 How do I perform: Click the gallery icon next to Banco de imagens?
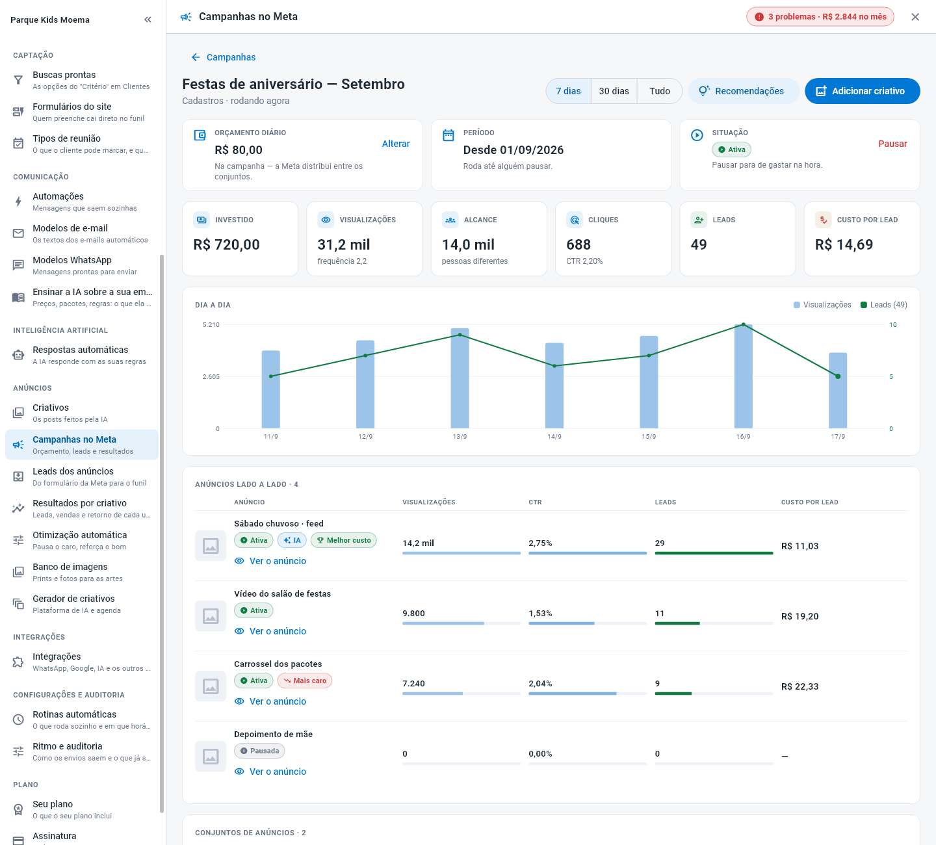click(x=18, y=572)
